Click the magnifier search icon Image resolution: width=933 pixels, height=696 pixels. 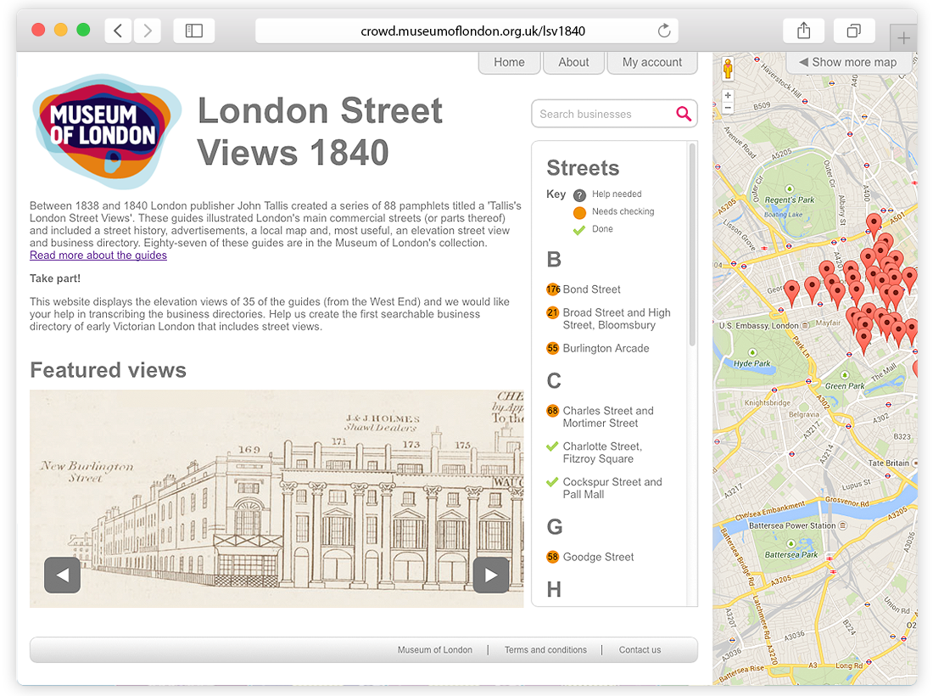tap(684, 114)
